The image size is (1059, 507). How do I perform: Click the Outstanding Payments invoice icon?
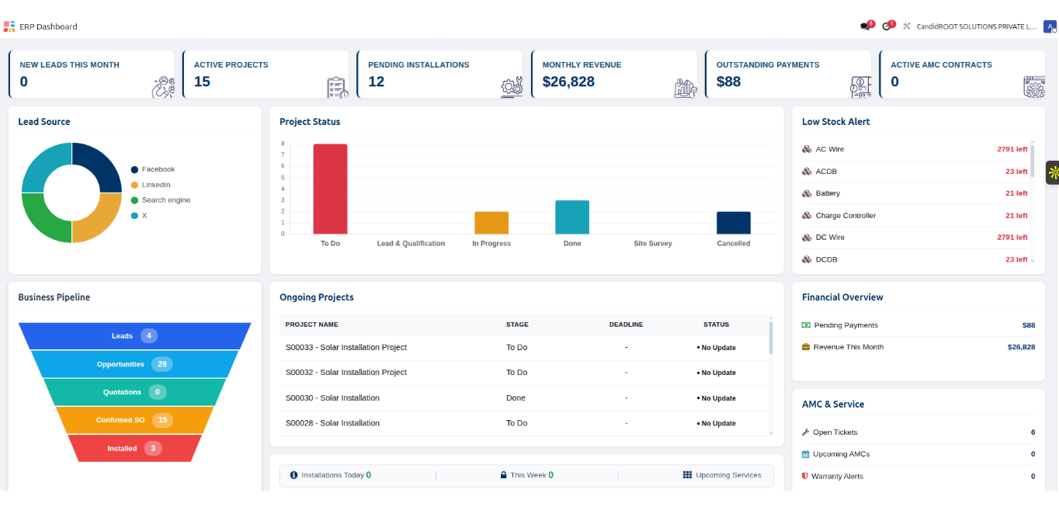tap(860, 87)
